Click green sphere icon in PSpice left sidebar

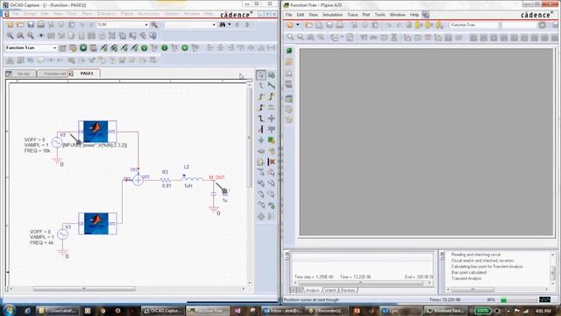[289, 51]
